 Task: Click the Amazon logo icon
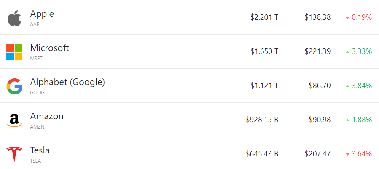[x=14, y=120]
